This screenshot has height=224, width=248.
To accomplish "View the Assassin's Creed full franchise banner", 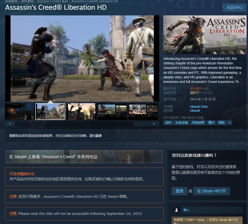I will pos(84,157).
